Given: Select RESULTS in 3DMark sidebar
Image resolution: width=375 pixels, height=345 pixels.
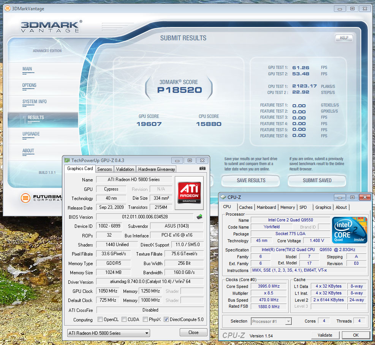Looking at the screenshot, I should [x=43, y=119].
